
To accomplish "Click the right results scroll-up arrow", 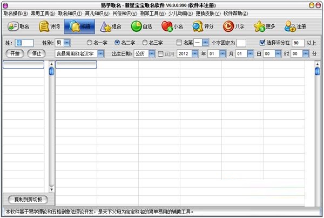I will click(x=317, y=64).
